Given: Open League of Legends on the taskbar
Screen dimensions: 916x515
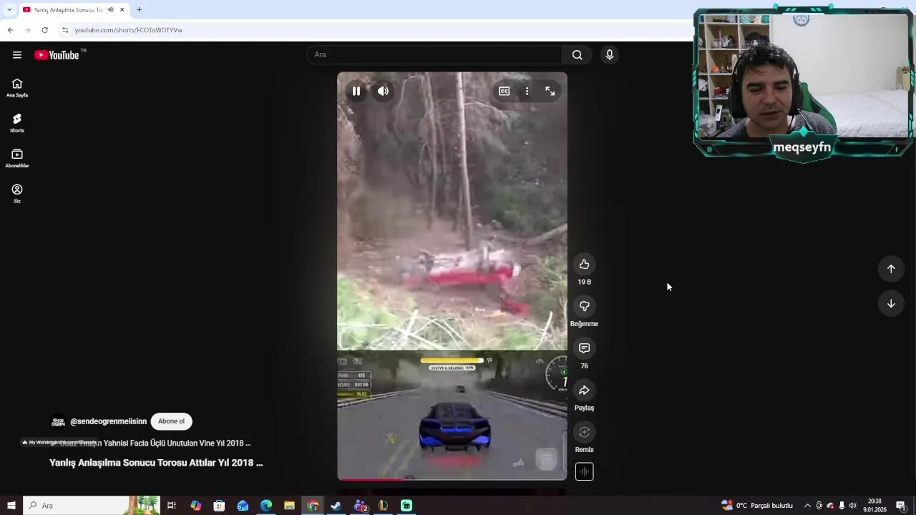Looking at the screenshot, I should (383, 506).
